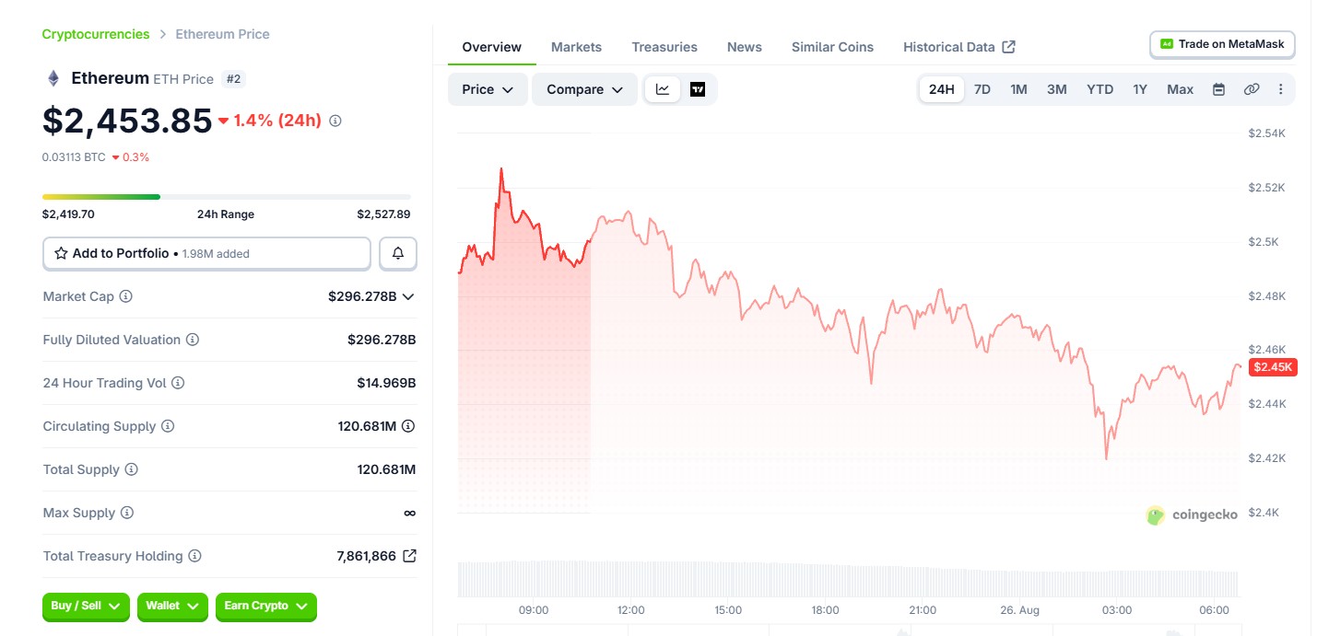This screenshot has width=1317, height=636.
Task: Select 1Y chart range
Action: point(1140,89)
